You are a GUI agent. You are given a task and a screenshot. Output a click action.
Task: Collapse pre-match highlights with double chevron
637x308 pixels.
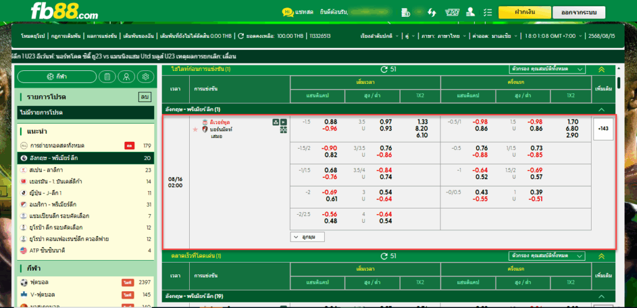point(602,70)
